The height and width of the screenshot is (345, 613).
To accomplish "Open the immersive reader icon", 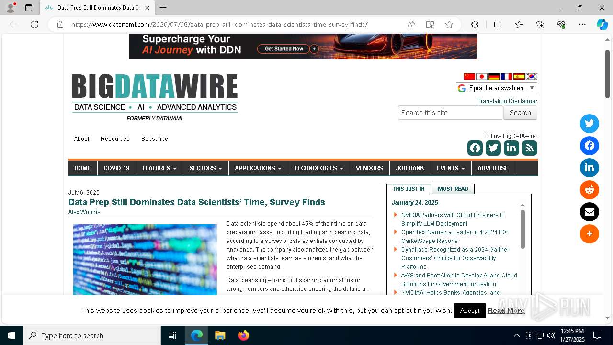I will point(430,24).
